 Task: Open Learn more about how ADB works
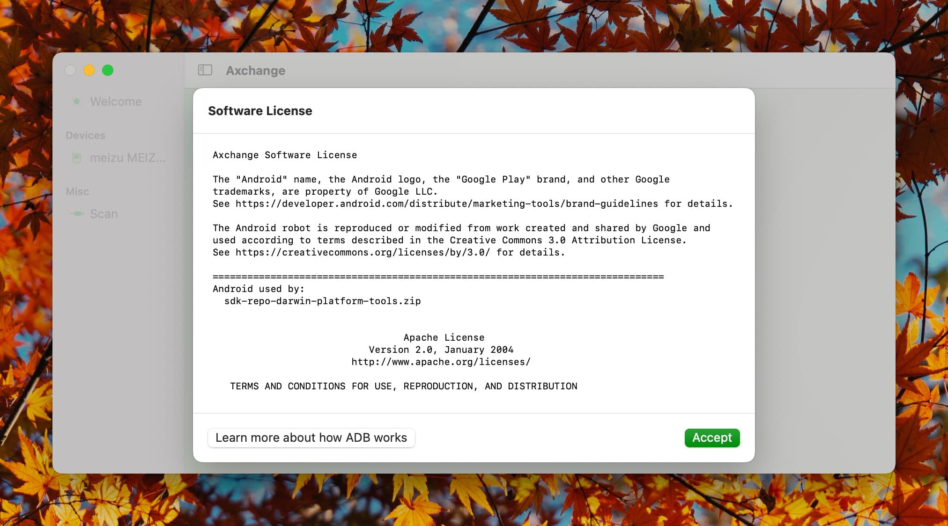(x=311, y=438)
